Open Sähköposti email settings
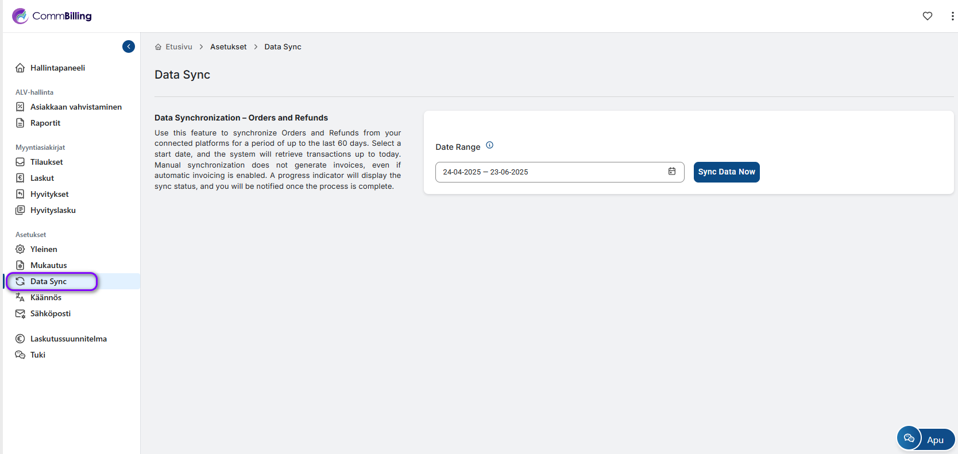Image resolution: width=958 pixels, height=454 pixels. pos(51,313)
